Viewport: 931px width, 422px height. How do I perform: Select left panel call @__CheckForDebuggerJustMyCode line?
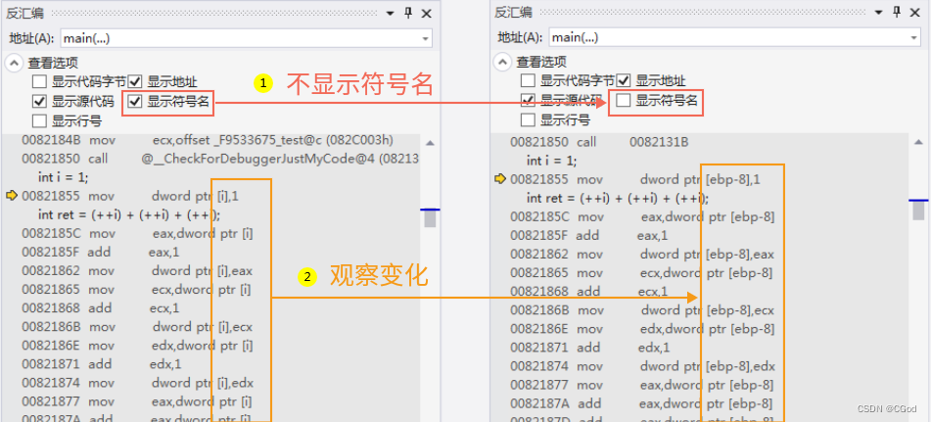pos(220,159)
